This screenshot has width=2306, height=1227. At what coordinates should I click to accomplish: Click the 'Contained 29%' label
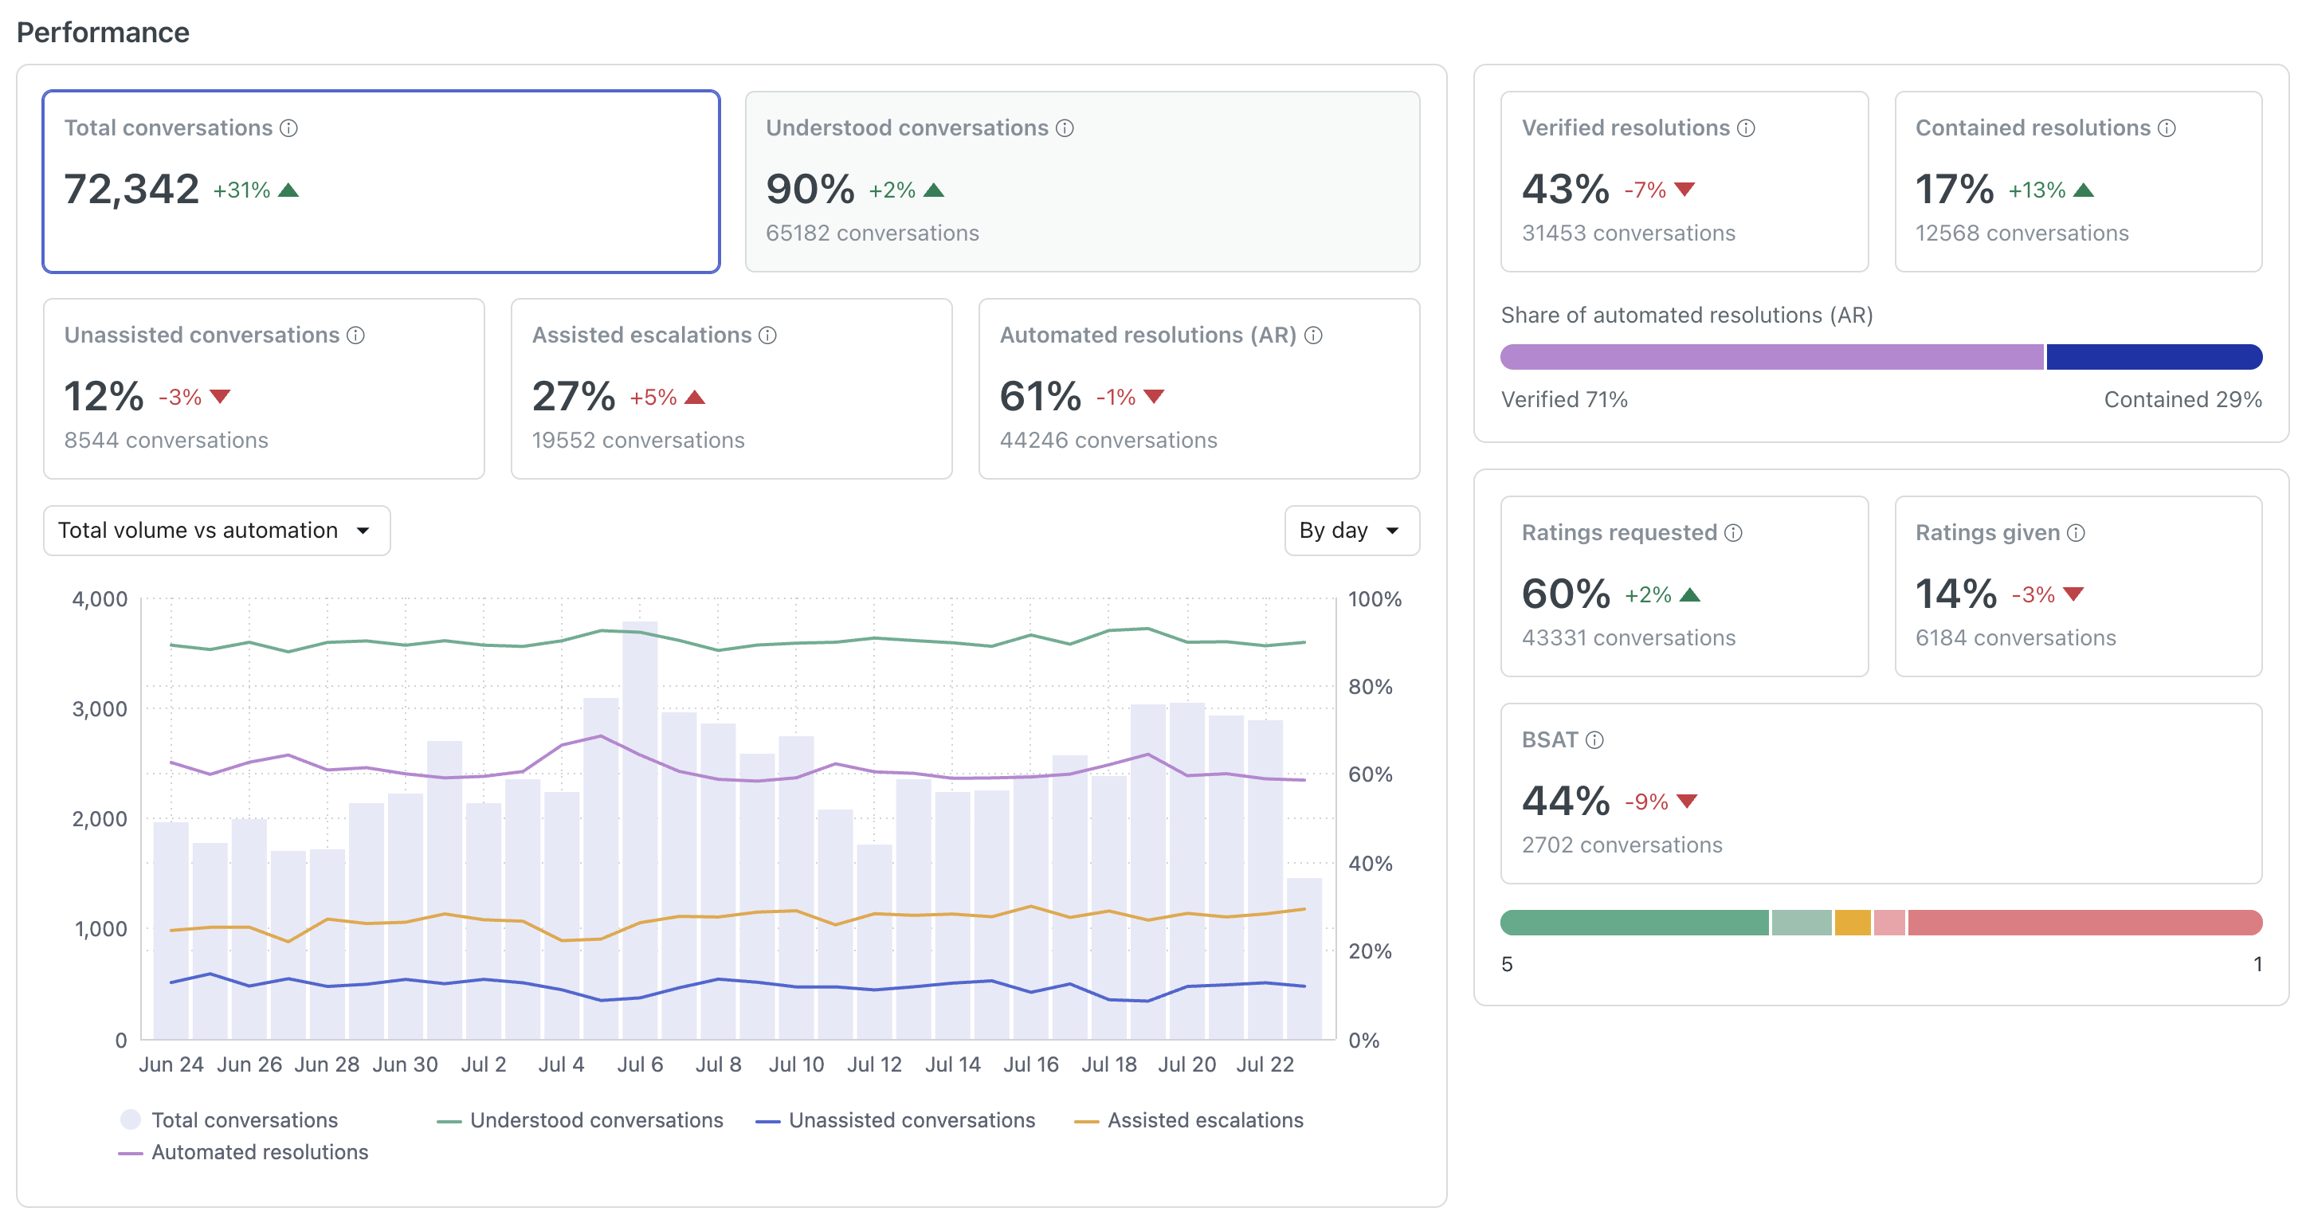(x=2182, y=399)
